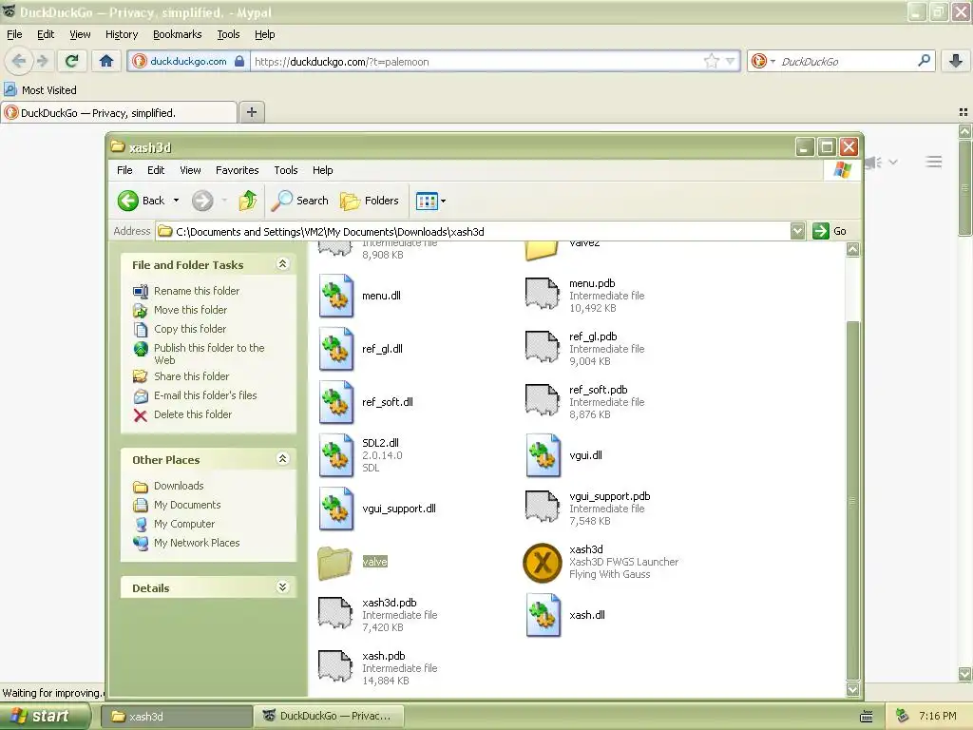Select menu.dll file icon
This screenshot has height=730, width=973.
(x=336, y=297)
